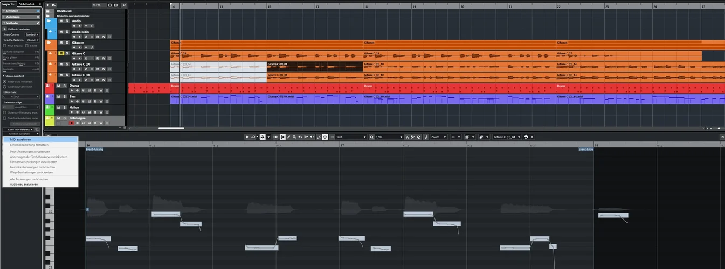Unmute the Gitarre C track
This screenshot has height=269, width=725.
coord(61,54)
